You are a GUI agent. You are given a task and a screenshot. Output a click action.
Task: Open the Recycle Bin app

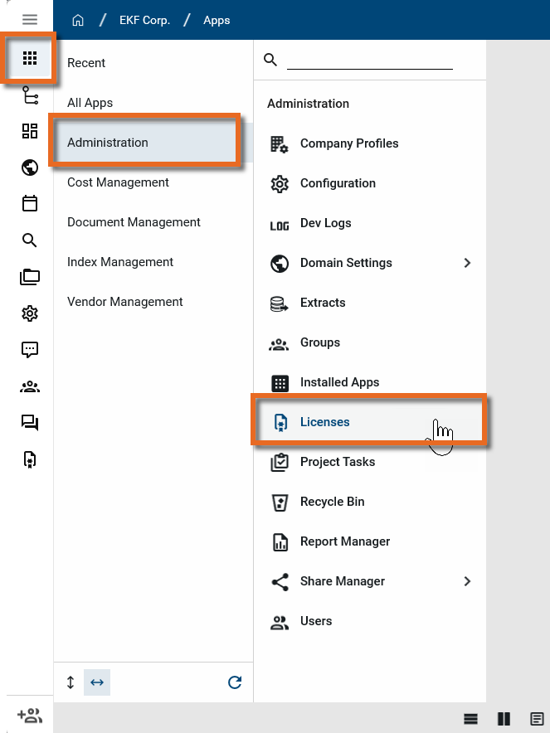pos(332,502)
